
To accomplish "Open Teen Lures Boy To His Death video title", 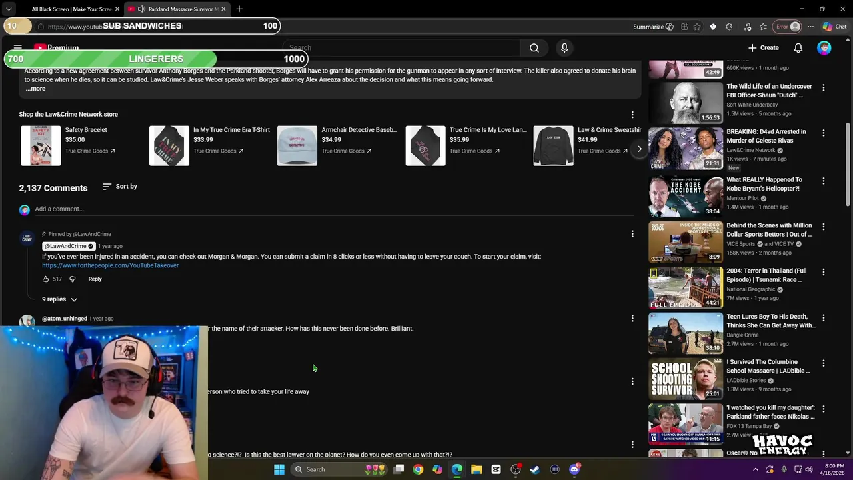I will [x=771, y=321].
